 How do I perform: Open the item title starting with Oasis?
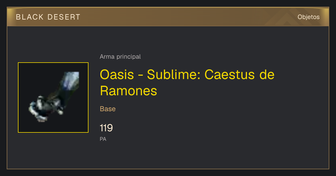pos(187,82)
